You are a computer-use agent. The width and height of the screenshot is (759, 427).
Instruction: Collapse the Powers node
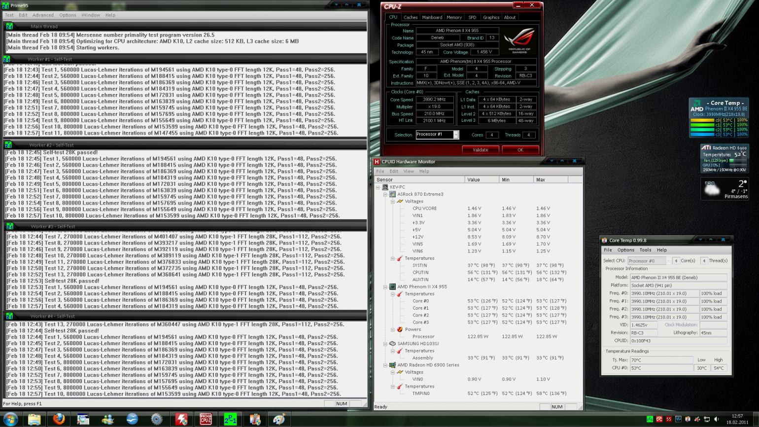pyautogui.click(x=393, y=329)
